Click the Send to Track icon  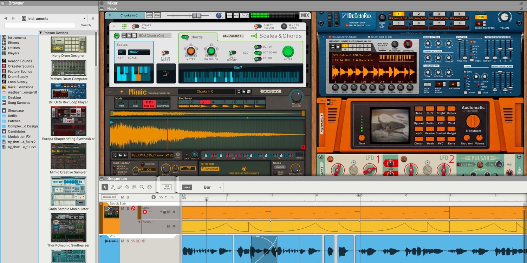pyautogui.click(x=284, y=26)
